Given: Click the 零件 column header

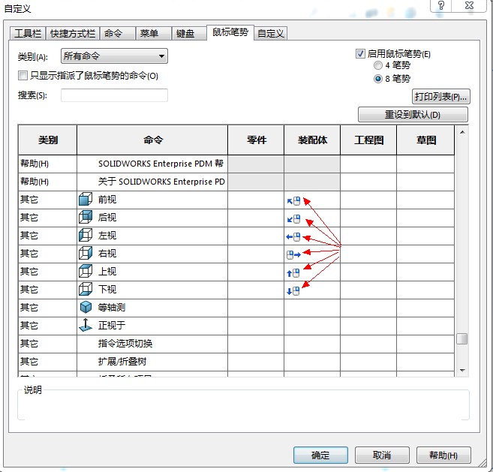Looking at the screenshot, I should click(x=256, y=140).
